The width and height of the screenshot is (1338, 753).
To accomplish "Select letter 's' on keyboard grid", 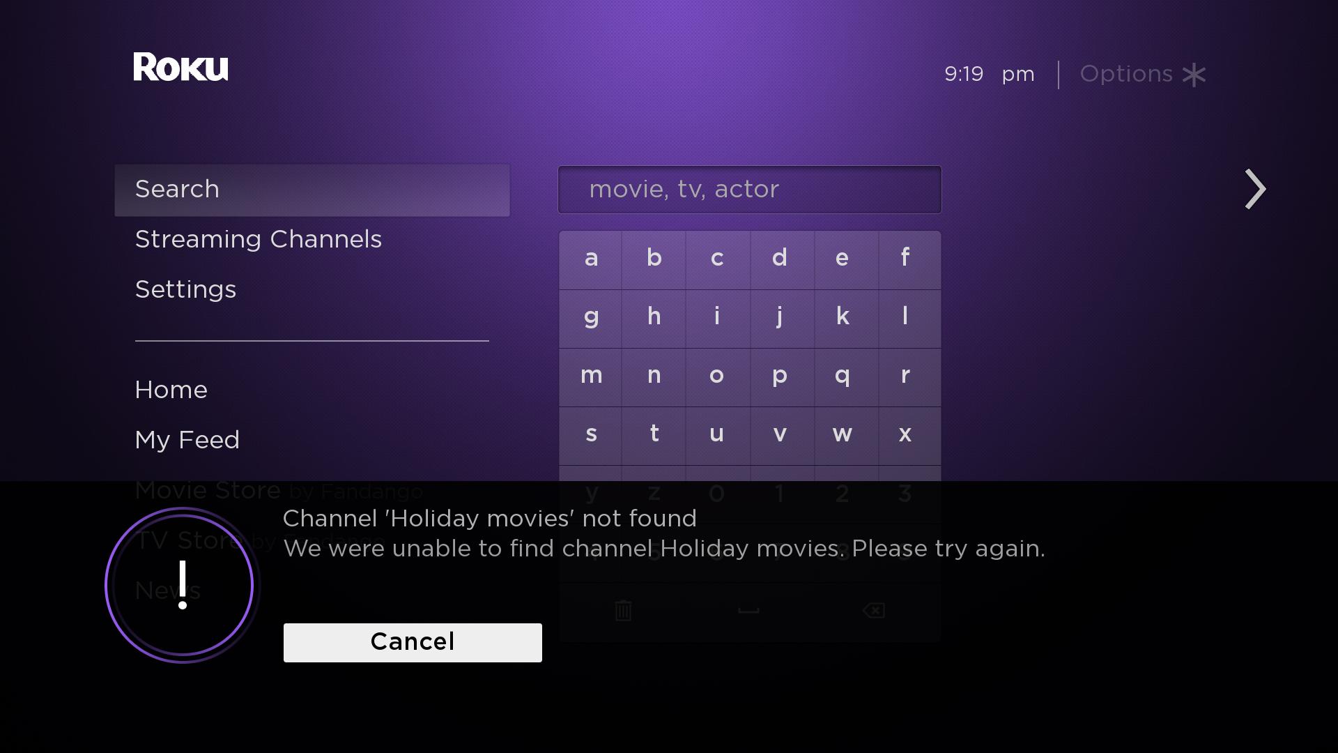I will coord(591,433).
